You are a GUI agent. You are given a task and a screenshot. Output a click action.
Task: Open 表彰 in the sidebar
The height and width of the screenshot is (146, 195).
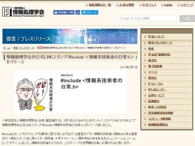pos(151,49)
